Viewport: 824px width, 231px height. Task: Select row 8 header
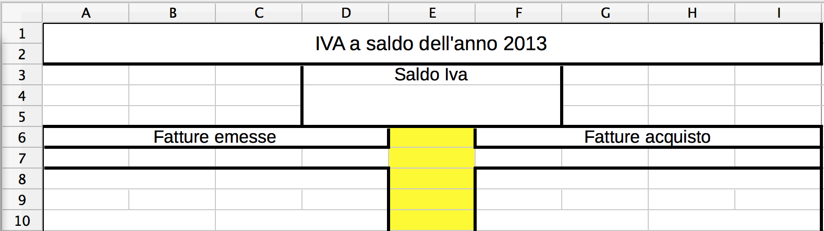coord(22,179)
